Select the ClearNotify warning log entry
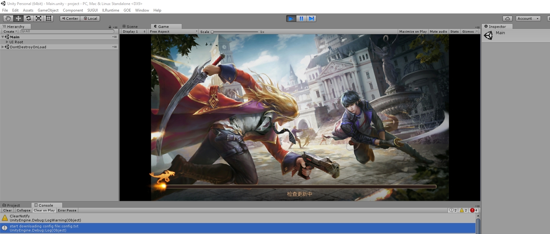The width and height of the screenshot is (550, 234). [238, 218]
